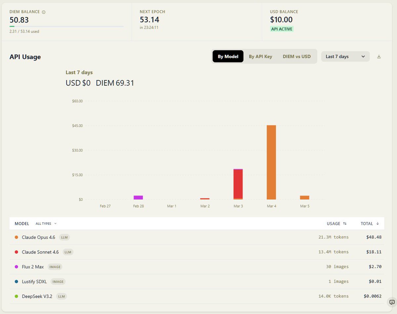This screenshot has width=397, height=314.
Task: Sort by Usage column arrows icon
Action: [x=345, y=224]
